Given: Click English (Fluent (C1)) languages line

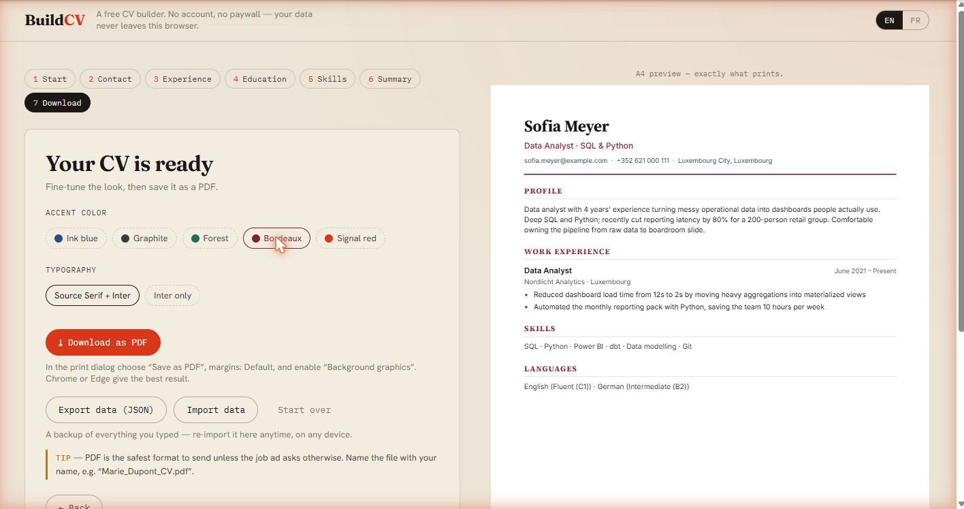Looking at the screenshot, I should 607,387.
